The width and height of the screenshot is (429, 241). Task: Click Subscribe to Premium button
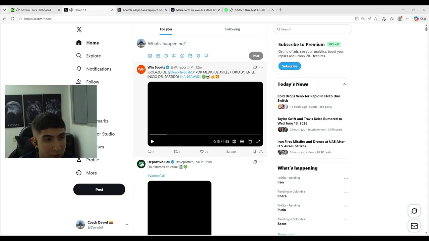click(290, 66)
